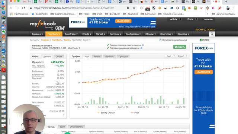Open Chrome from the dock

pos(3,8)
